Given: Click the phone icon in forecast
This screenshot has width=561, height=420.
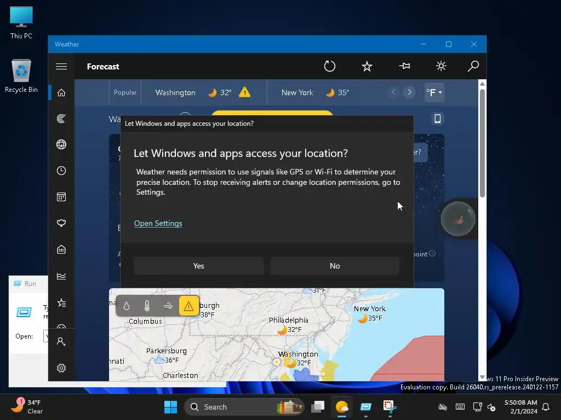Looking at the screenshot, I should [x=437, y=119].
